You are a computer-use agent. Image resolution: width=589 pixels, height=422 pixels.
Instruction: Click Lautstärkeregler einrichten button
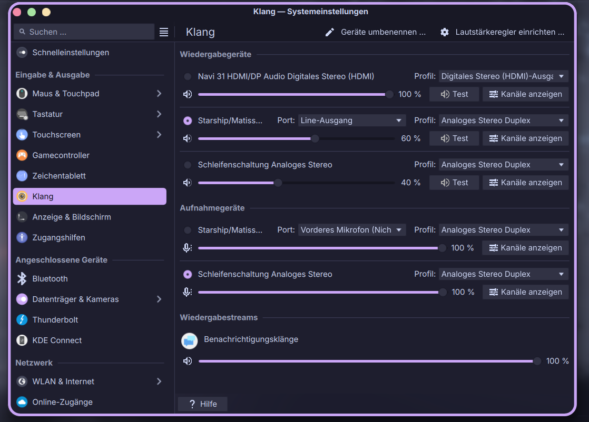[x=502, y=32]
